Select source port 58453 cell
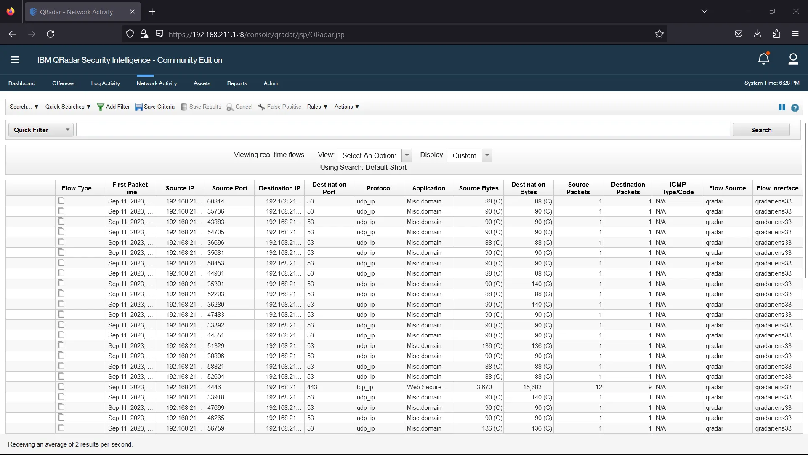Screen dimensions: 808x455 [x=229, y=263]
